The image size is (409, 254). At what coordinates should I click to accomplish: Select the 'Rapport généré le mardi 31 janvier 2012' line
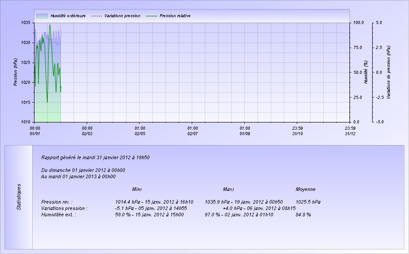click(x=95, y=157)
